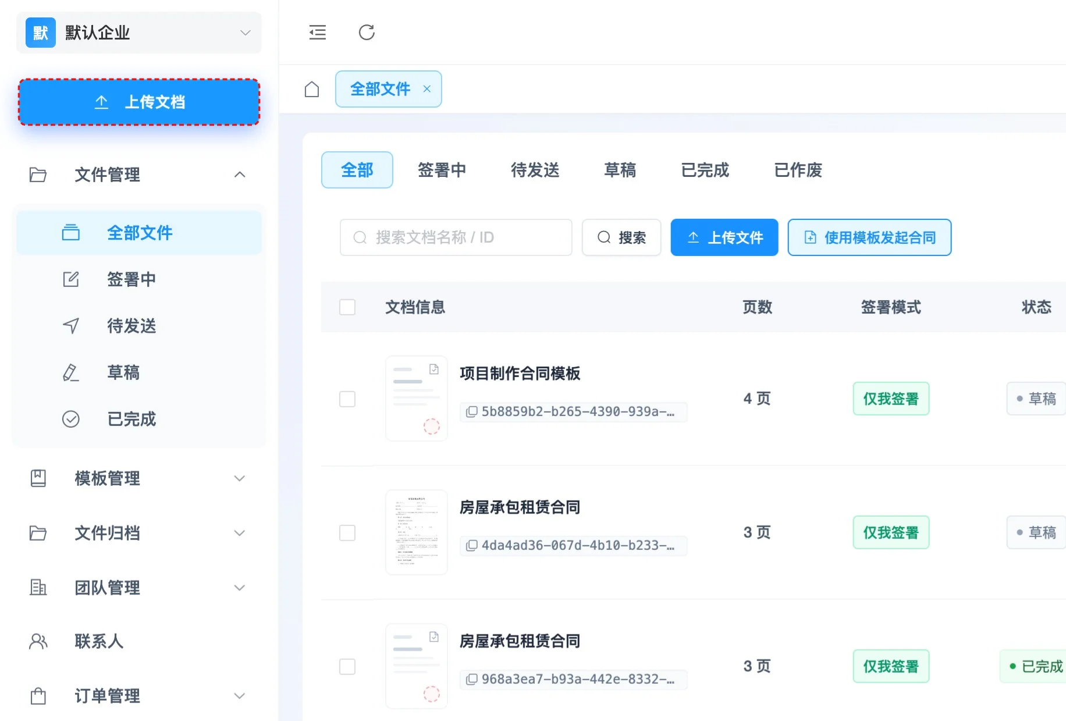Screen dimensions: 1066x721
Task: Click the refresh icon in the top bar
Action: click(367, 32)
